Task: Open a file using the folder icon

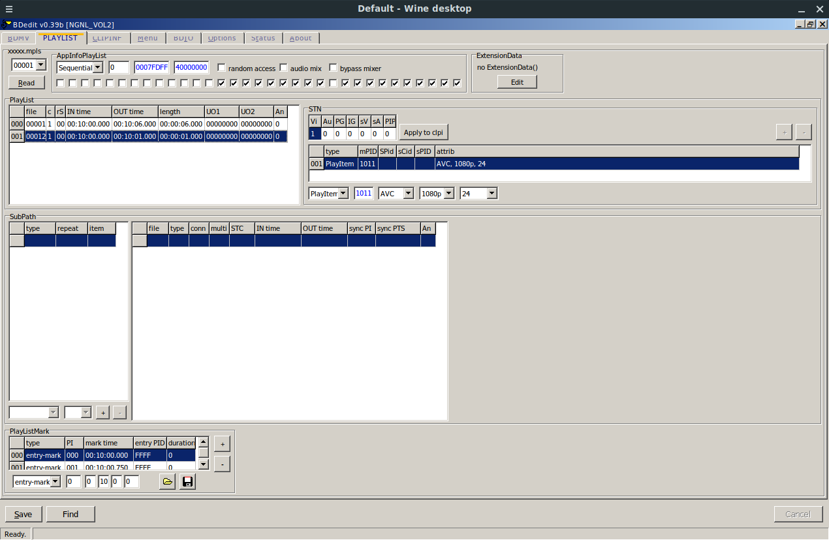Action: pos(167,481)
